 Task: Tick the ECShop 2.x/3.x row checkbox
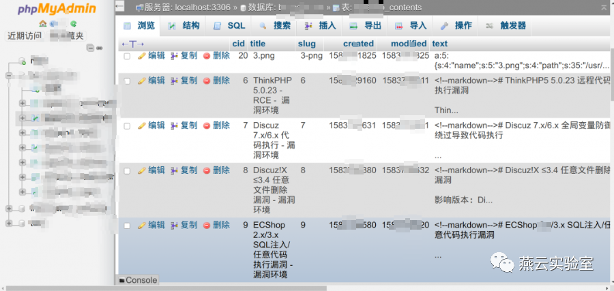pyautogui.click(x=127, y=226)
